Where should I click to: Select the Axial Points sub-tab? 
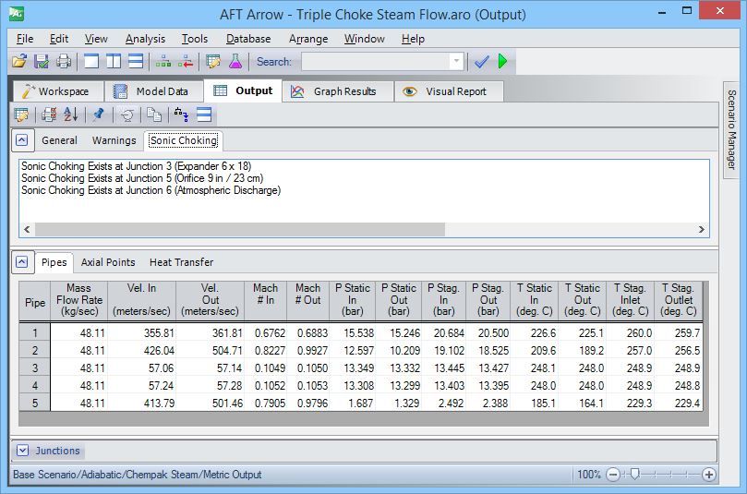pyautogui.click(x=108, y=262)
